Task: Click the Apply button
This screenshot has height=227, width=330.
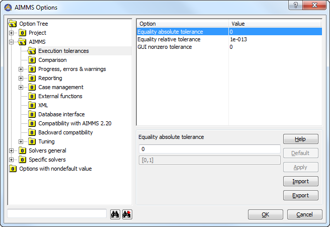Action: tap(300, 167)
